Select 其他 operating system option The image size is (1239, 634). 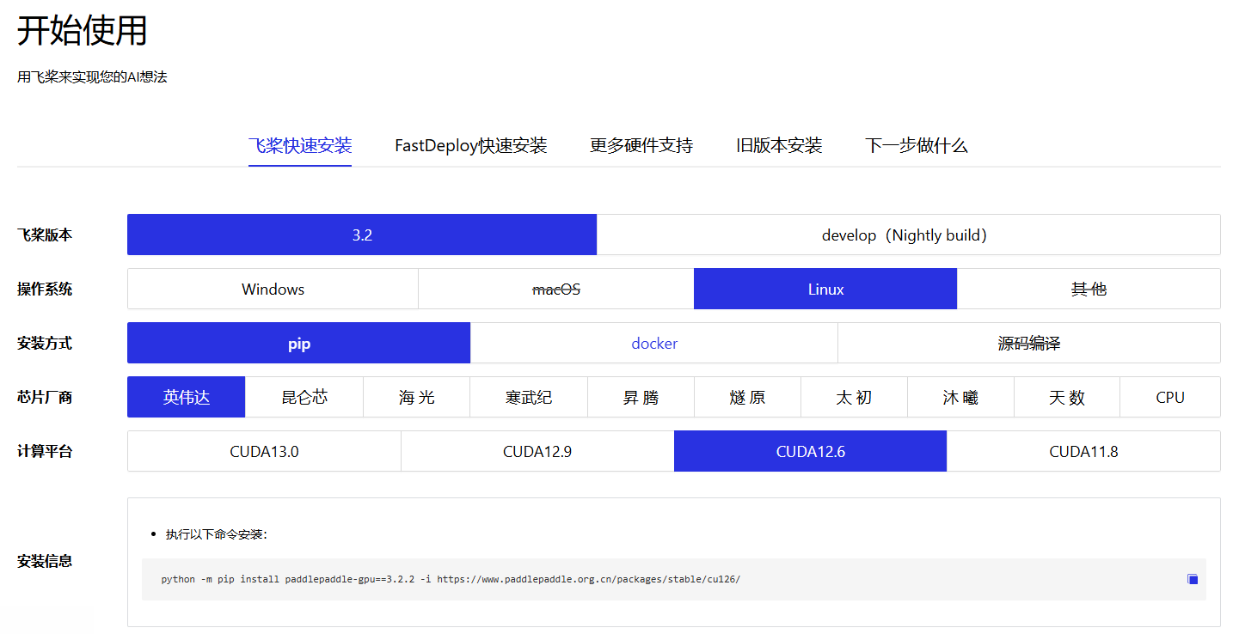[x=1089, y=289]
